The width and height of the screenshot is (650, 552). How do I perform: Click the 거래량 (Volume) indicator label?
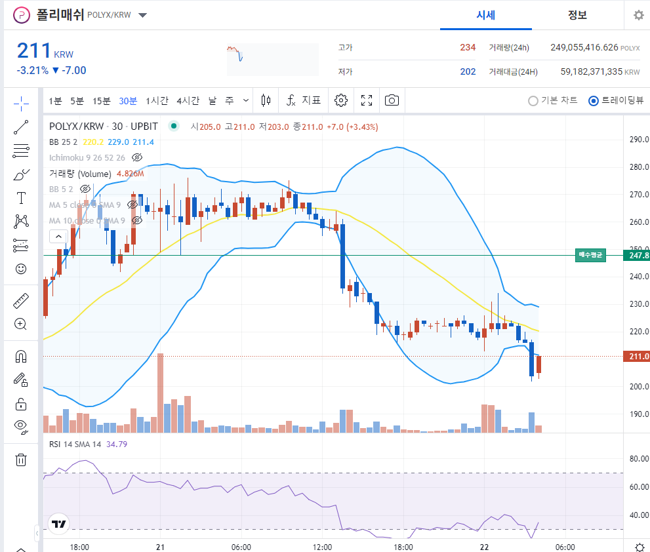coord(80,174)
